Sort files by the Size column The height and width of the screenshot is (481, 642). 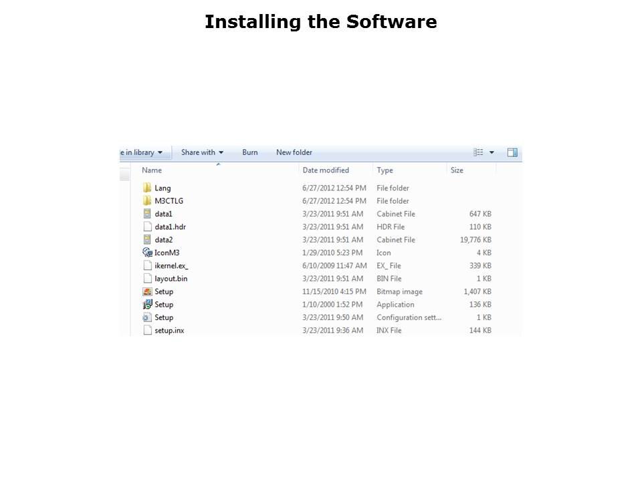click(x=457, y=170)
